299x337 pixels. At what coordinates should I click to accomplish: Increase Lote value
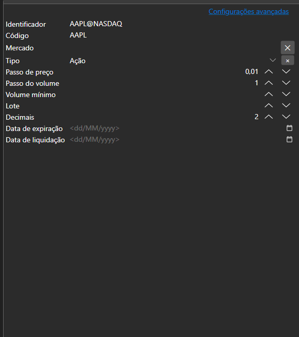click(x=269, y=105)
